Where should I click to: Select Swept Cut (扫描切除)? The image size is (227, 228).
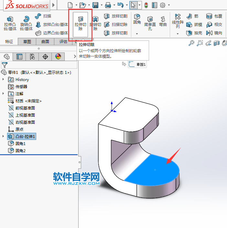click(116, 24)
